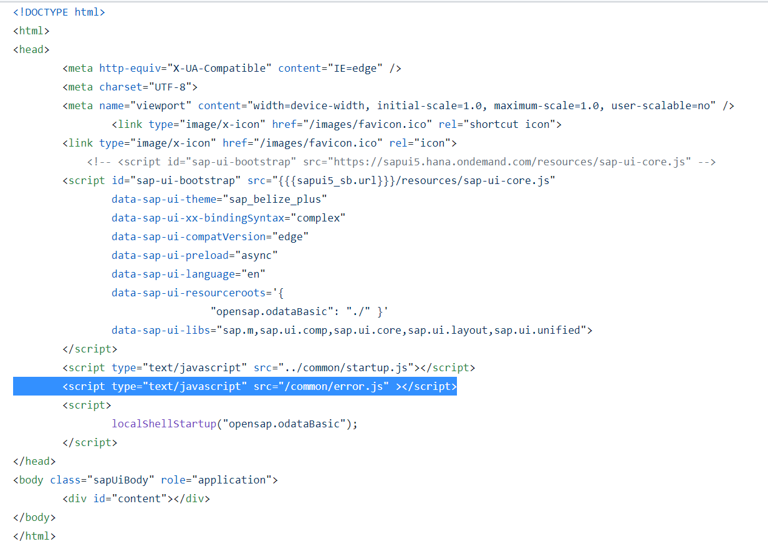This screenshot has height=544, width=768.
Task: Click the data-sap-ui-language="en" line
Action: [x=189, y=274]
